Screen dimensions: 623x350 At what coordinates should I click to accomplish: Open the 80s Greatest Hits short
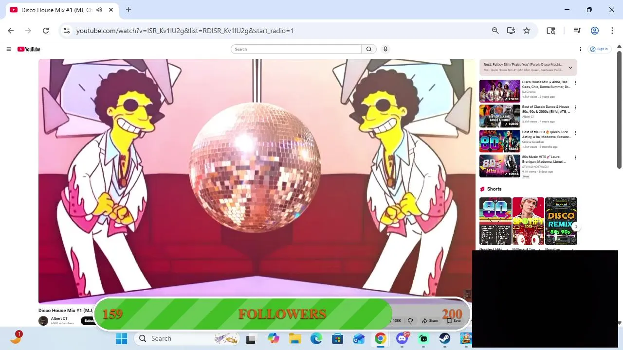click(x=495, y=221)
